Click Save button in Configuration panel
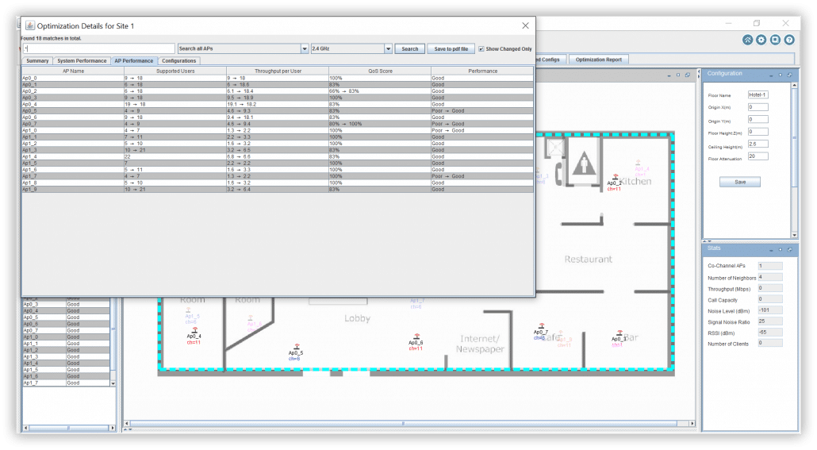 (740, 182)
